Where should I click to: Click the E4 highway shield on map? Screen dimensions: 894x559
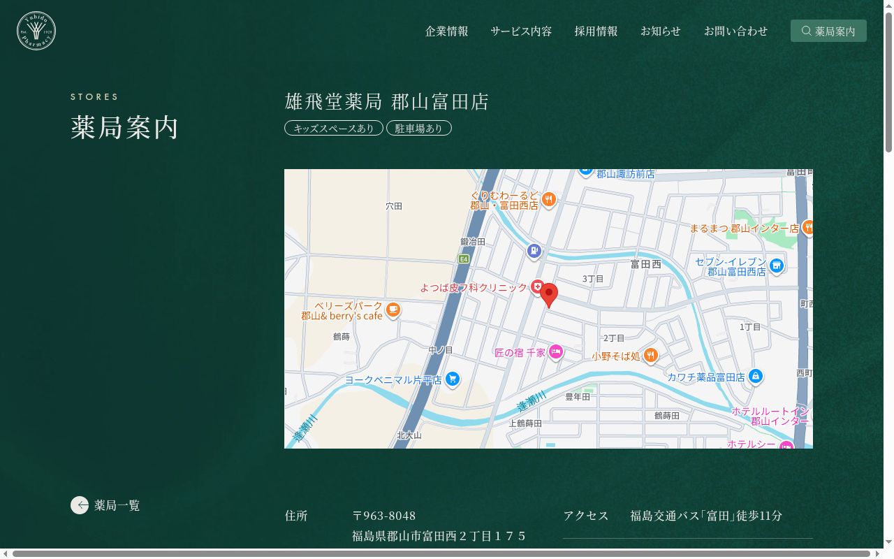[463, 259]
